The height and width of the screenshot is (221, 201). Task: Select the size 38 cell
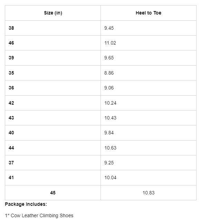pos(53,28)
